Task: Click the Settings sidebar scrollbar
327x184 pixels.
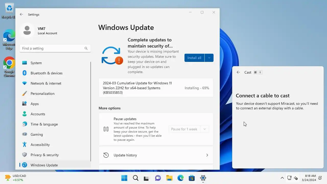Action: [x=91, y=111]
